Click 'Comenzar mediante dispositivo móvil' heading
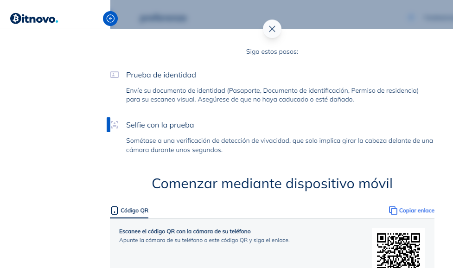This screenshot has width=453, height=268. (272, 184)
